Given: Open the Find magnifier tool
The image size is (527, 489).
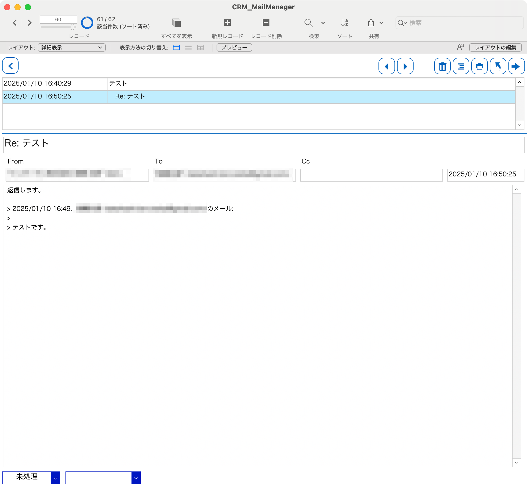Looking at the screenshot, I should (x=308, y=23).
